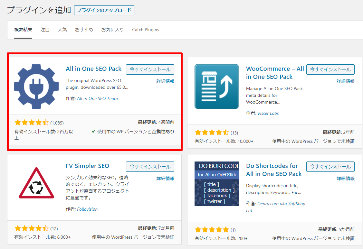Click the star rating of FV Simpler SEO
This screenshot has width=363, height=249.
point(32,228)
